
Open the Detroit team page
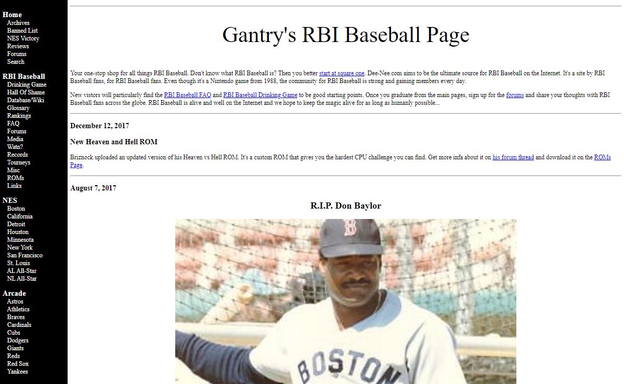coord(16,224)
